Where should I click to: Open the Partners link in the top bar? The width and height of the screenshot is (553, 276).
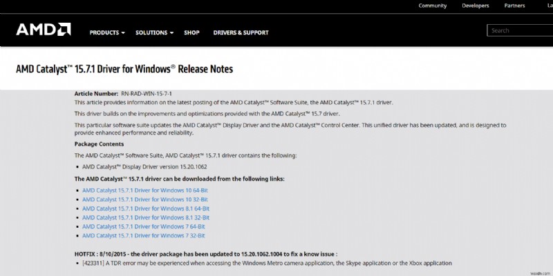pyautogui.click(x=514, y=6)
